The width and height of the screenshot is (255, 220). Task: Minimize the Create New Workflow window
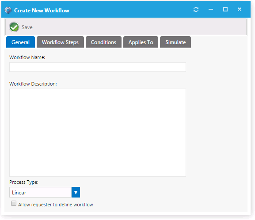[211, 9]
